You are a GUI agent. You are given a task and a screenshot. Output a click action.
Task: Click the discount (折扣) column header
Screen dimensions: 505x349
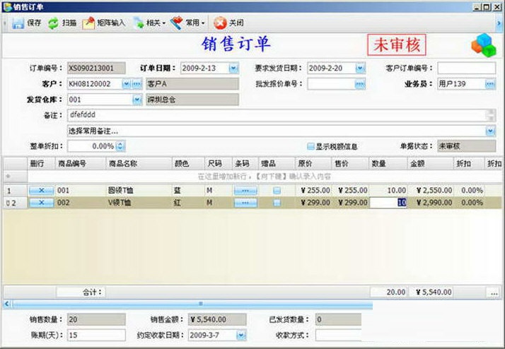tap(469, 164)
